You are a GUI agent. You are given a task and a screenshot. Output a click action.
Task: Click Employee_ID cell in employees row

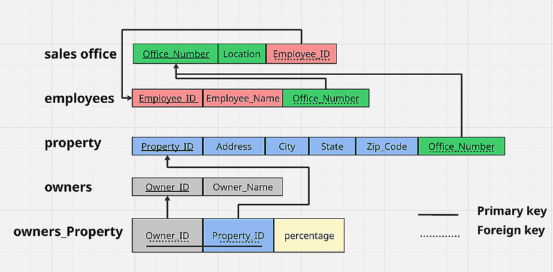point(168,98)
